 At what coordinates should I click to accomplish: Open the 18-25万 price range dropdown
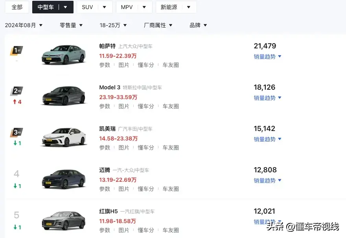click(x=113, y=25)
